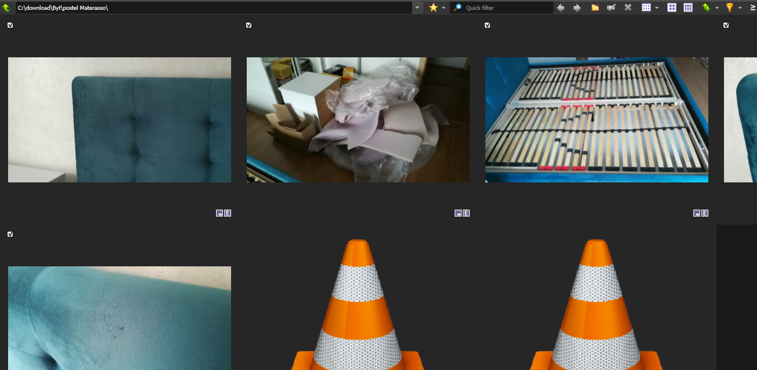The width and height of the screenshot is (757, 370).
Task: Click the green sort arrows icon
Action: 706,8
